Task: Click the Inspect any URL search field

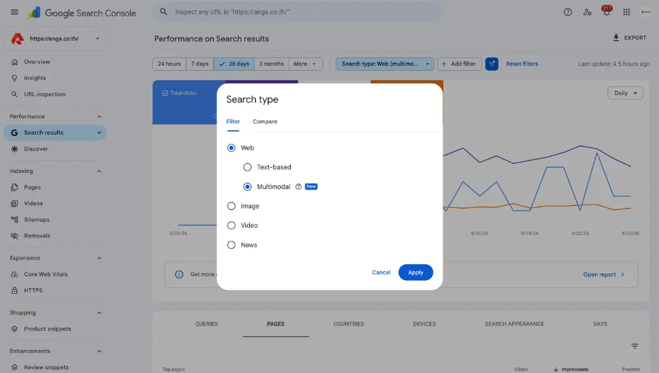Action: pos(297,12)
